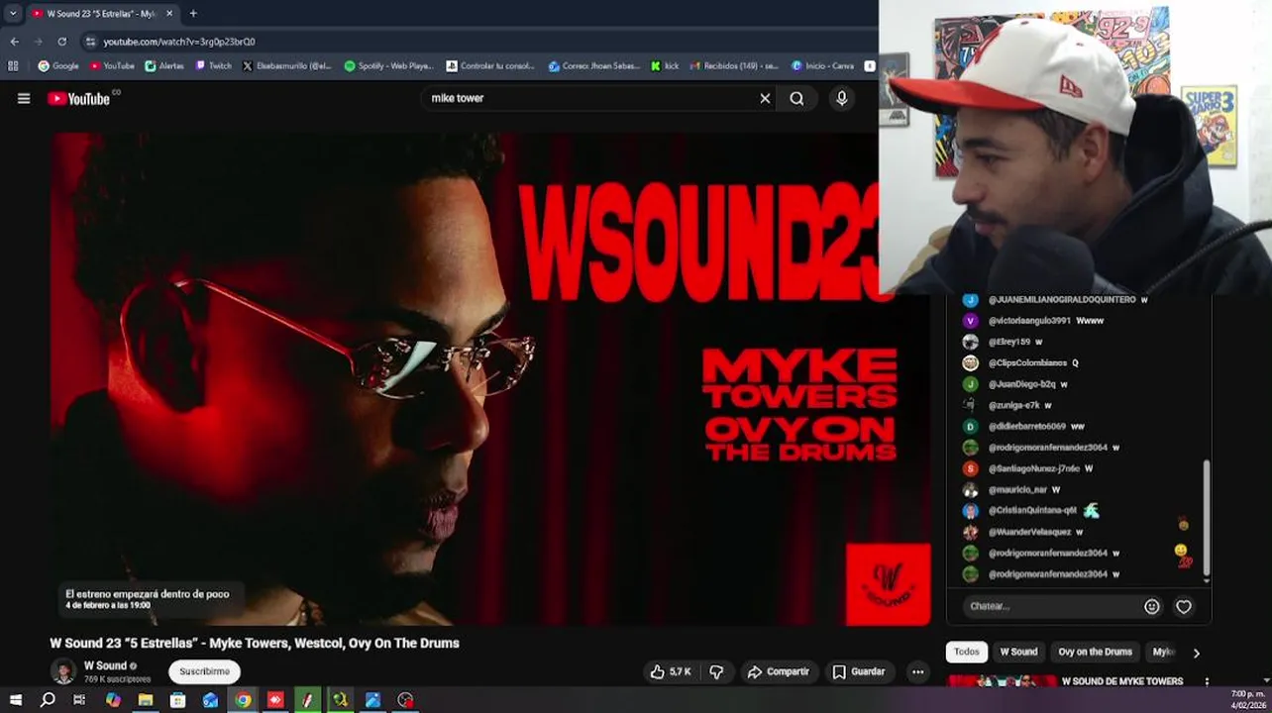The image size is (1272, 713).
Task: Open the W Sound channel name link
Action: pyautogui.click(x=105, y=665)
